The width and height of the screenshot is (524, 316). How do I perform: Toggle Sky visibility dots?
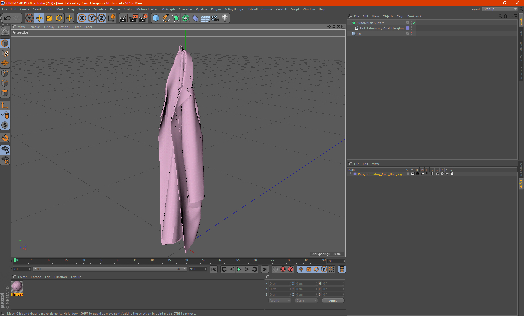411,34
